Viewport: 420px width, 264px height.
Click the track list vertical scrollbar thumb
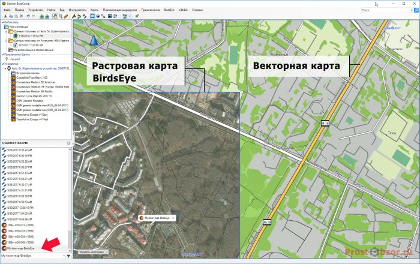(70, 239)
